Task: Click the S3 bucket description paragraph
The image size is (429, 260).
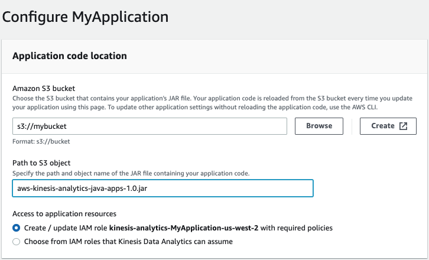Action: (x=212, y=102)
